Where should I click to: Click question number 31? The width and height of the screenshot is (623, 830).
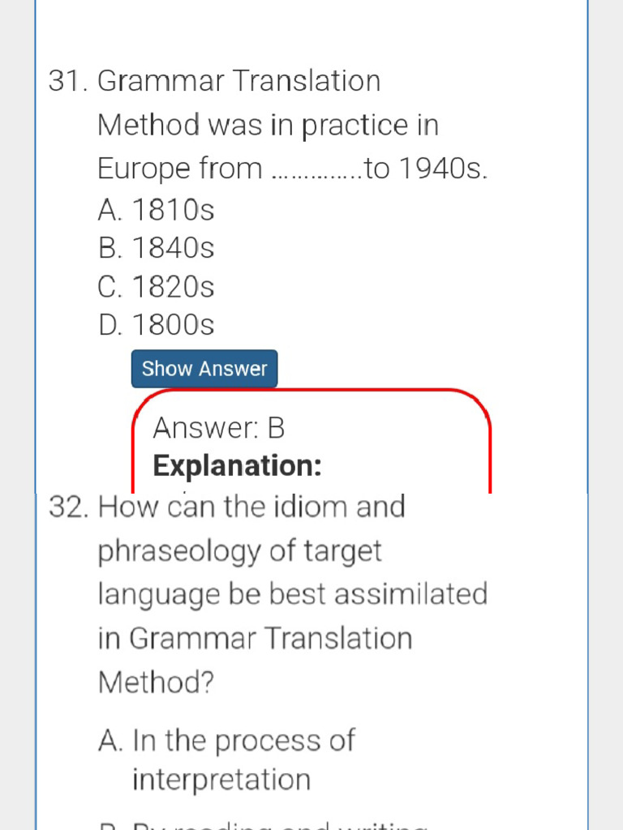pyautogui.click(x=68, y=81)
